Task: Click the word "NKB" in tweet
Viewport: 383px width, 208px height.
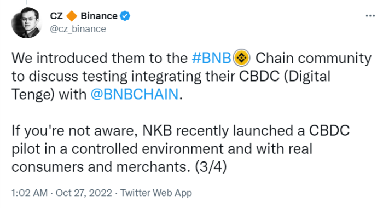Action: coord(157,130)
